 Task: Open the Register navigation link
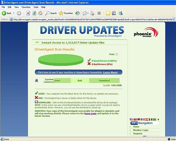point(138,133)
